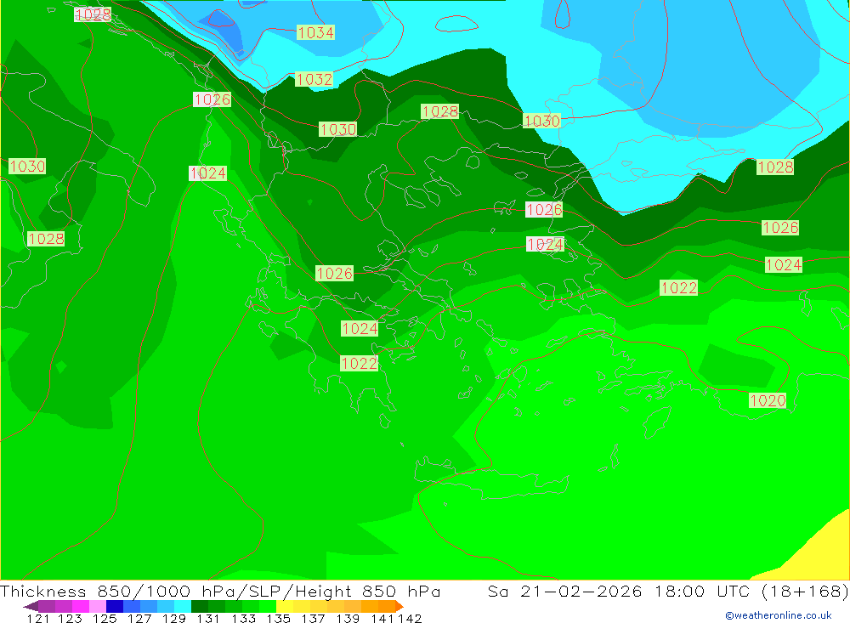850x623 pixels.
Task: Click the map title 'Thickness 850/1000 hPa/SLP/Height 850 hPa'
Action: tap(220, 592)
